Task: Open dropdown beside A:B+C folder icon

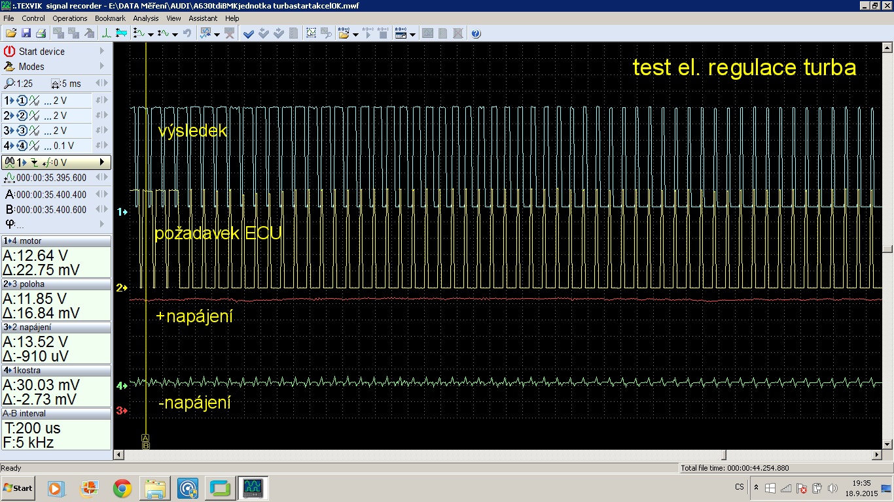Action: tap(355, 34)
